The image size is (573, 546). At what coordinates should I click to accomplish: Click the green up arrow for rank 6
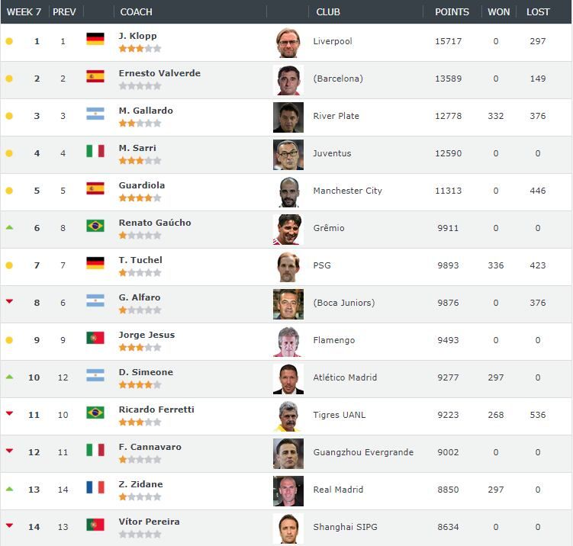tap(9, 227)
